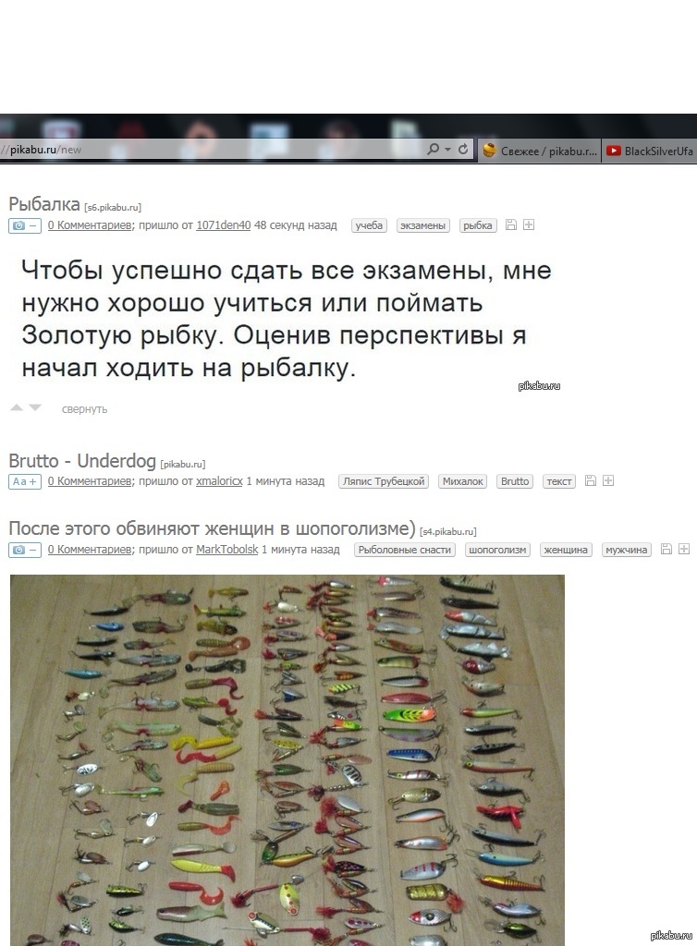Image resolution: width=697 pixels, height=946 pixels.
Task: Collapse the Рыбалка post using camera toggle
Action: 25,225
